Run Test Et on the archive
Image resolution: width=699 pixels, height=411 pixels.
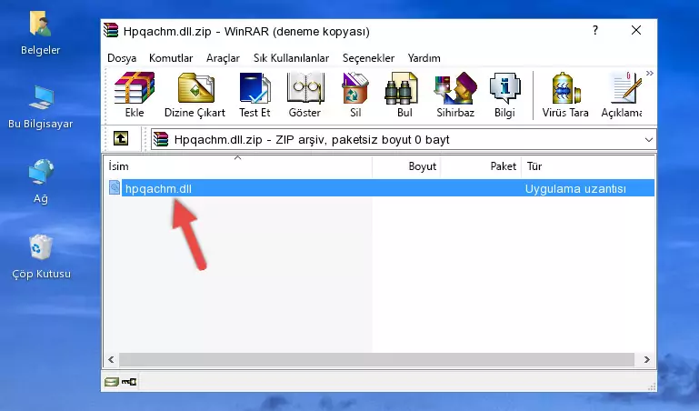[x=255, y=95]
